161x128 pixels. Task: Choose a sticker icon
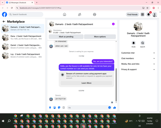(x=59, y=107)
